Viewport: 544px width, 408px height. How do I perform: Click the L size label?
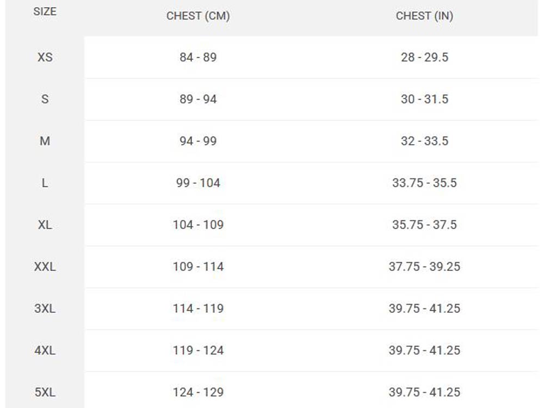(x=45, y=183)
